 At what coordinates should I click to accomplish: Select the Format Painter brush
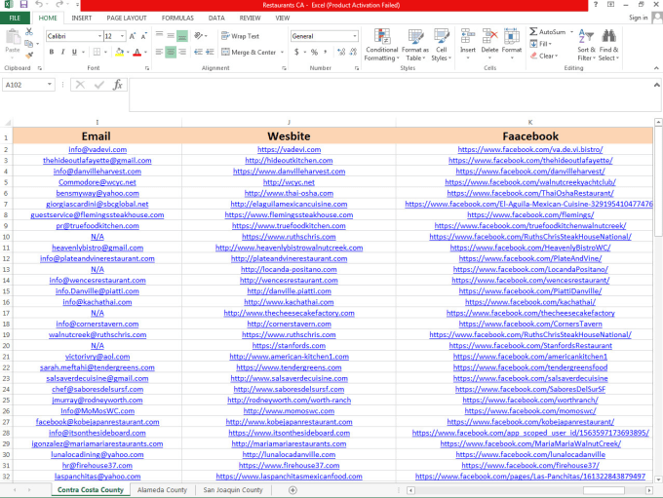29,55
